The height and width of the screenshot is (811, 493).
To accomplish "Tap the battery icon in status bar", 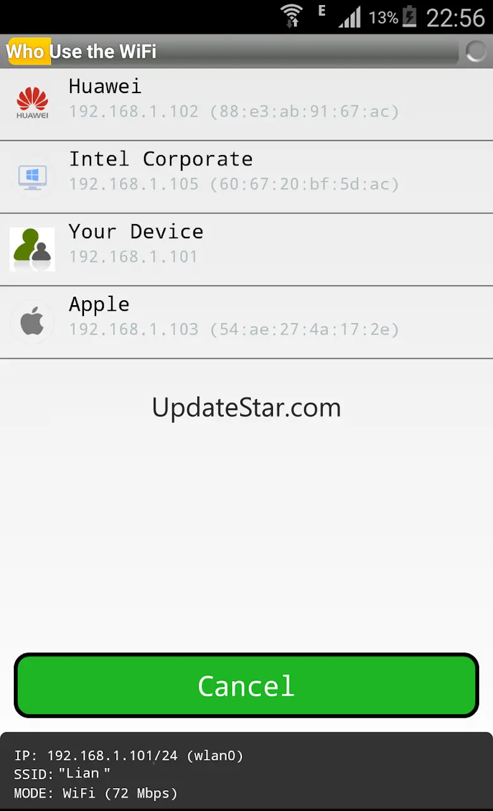I will point(410,16).
